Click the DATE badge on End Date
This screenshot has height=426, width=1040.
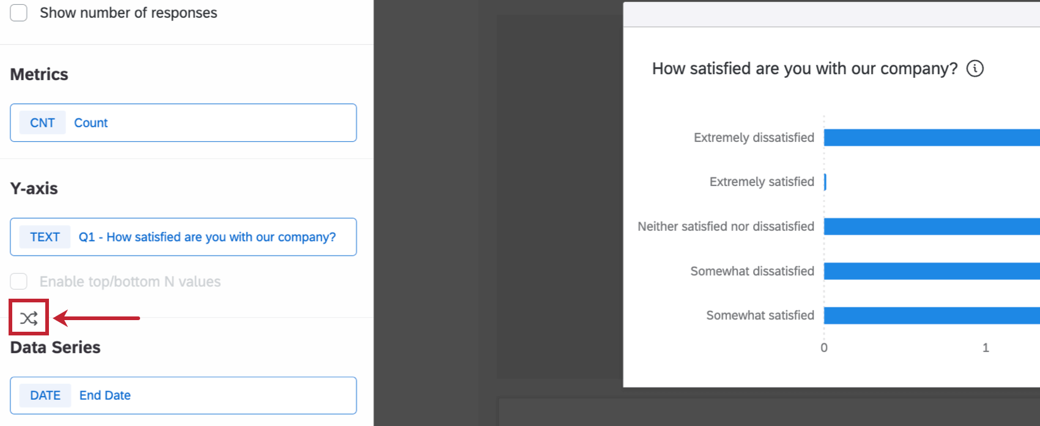click(x=45, y=395)
